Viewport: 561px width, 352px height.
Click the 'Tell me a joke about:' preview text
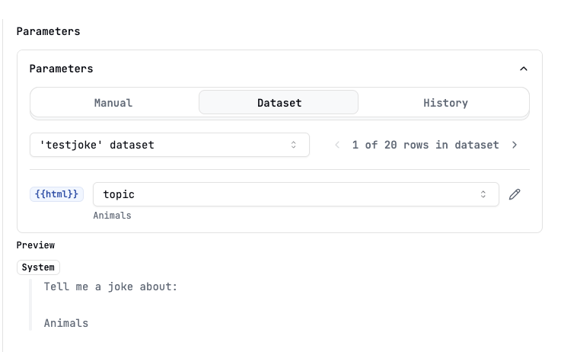point(110,286)
